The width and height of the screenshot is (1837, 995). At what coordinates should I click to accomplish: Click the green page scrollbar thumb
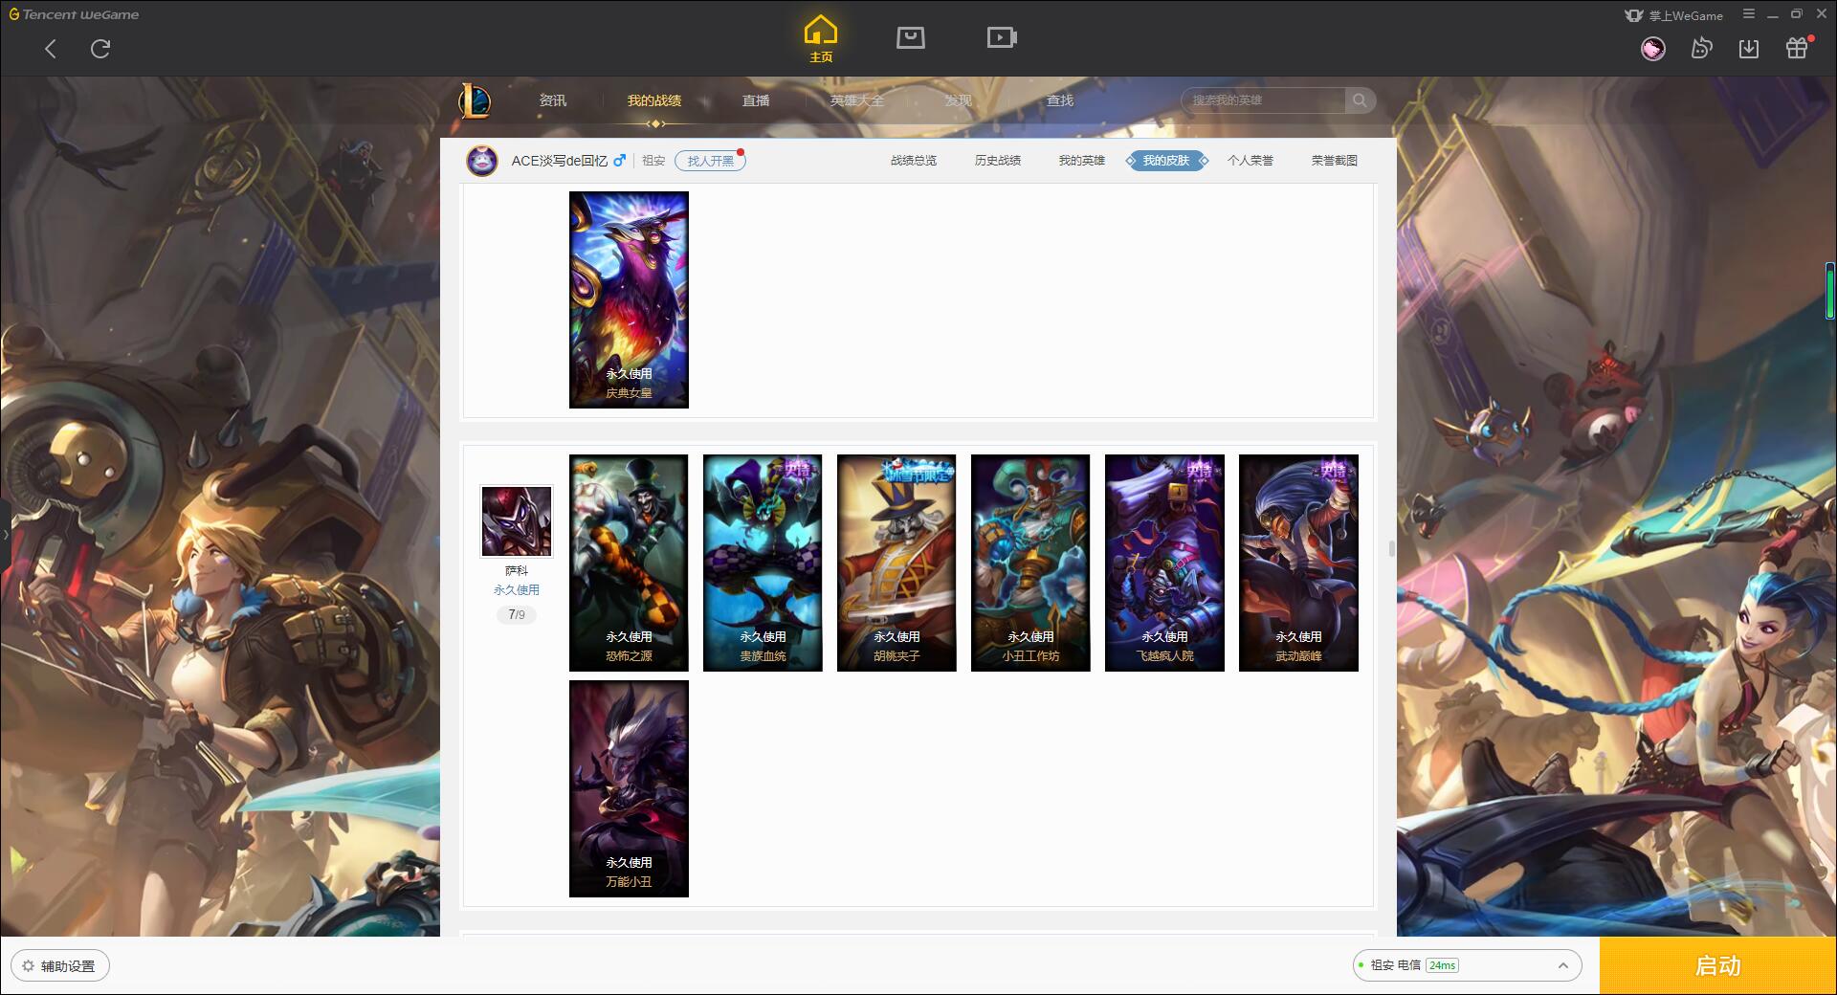pyautogui.click(x=1829, y=290)
